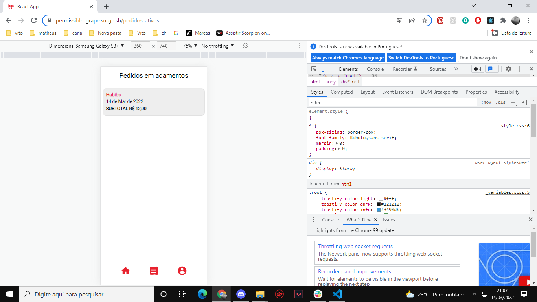This screenshot has height=302, width=537.
Task: Toggle the :hov pseudo-class state filter
Action: point(486,102)
